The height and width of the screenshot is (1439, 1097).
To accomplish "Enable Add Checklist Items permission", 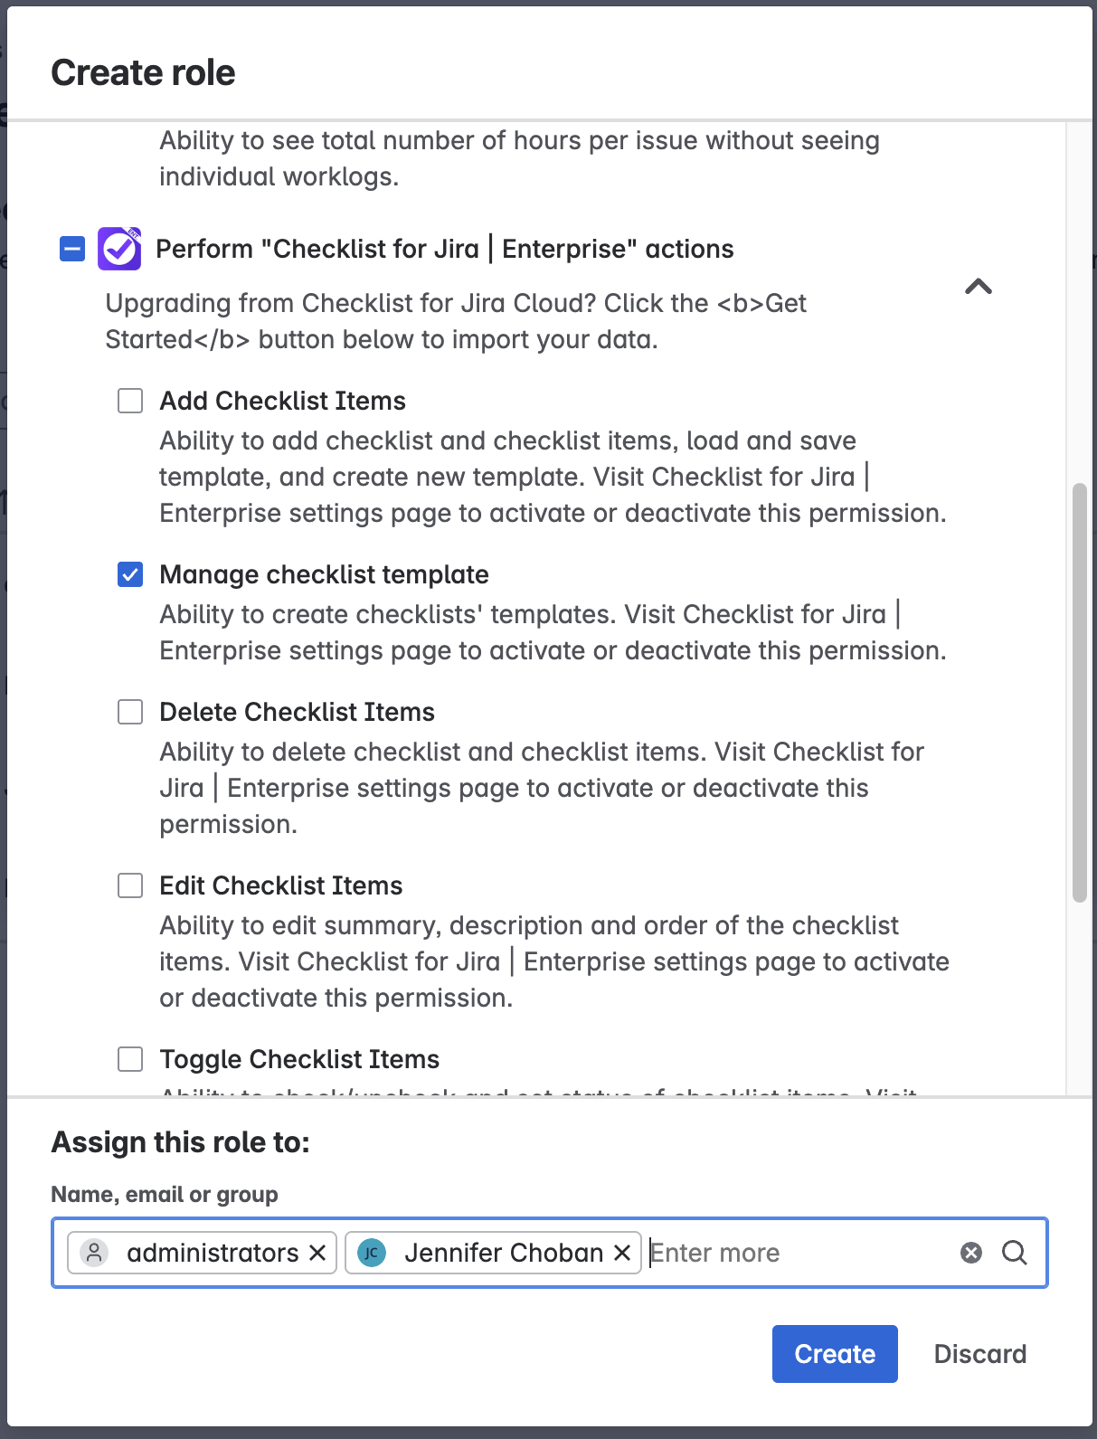I will (x=130, y=401).
